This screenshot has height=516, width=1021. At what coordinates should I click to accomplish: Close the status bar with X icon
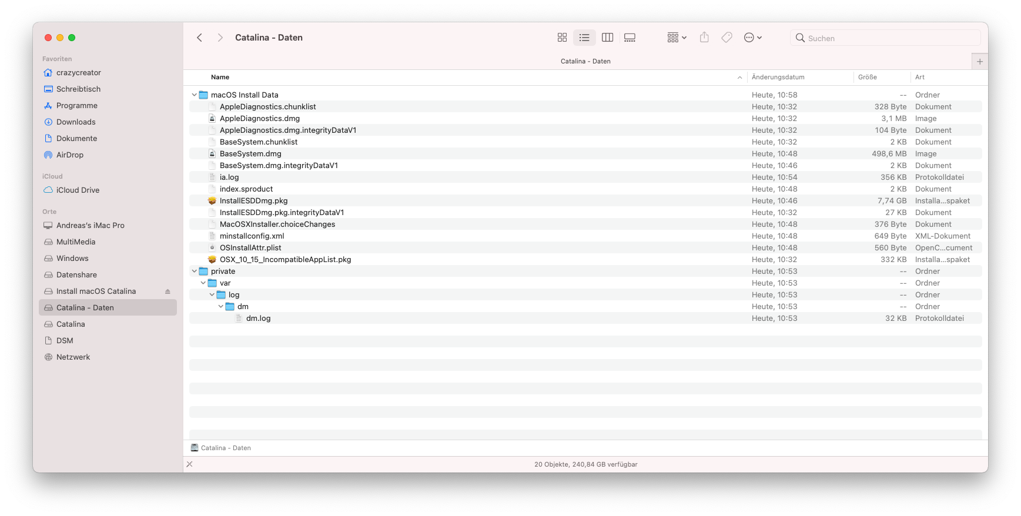coord(189,464)
